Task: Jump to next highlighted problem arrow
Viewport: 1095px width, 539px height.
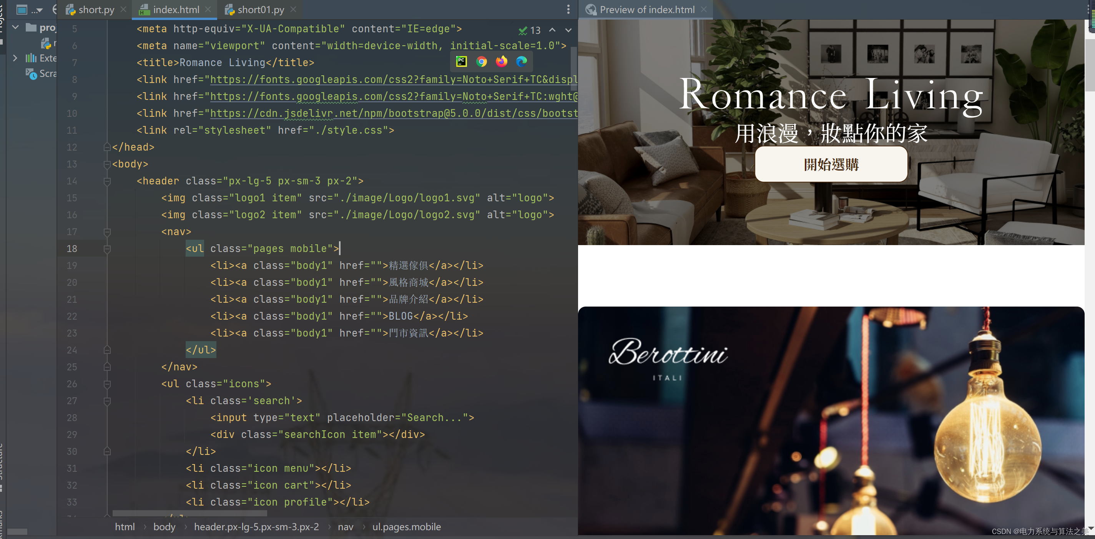Action: (x=568, y=30)
